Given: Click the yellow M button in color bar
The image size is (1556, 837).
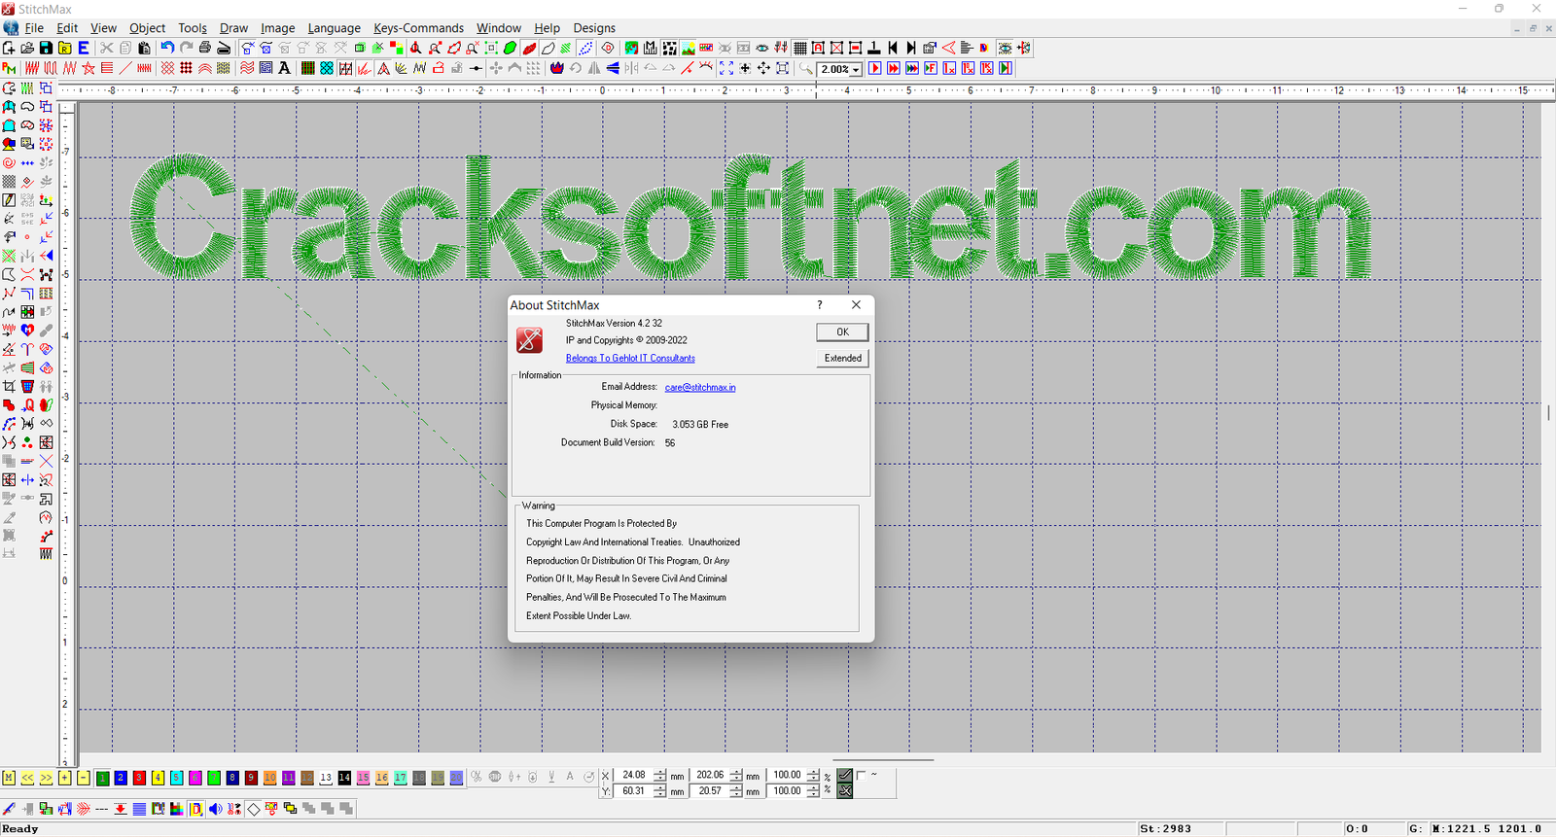Looking at the screenshot, I should point(9,778).
